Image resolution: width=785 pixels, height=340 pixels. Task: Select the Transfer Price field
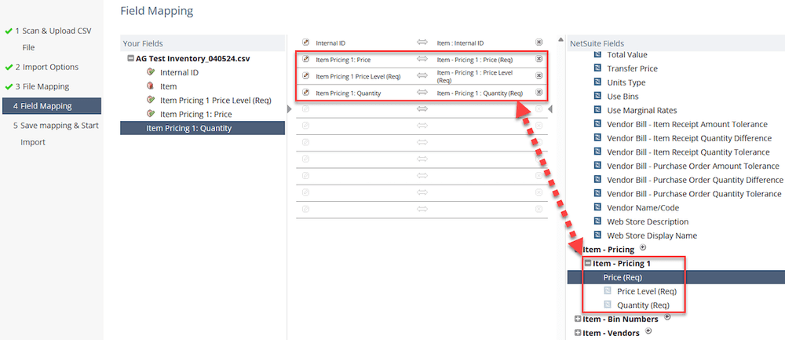point(632,68)
